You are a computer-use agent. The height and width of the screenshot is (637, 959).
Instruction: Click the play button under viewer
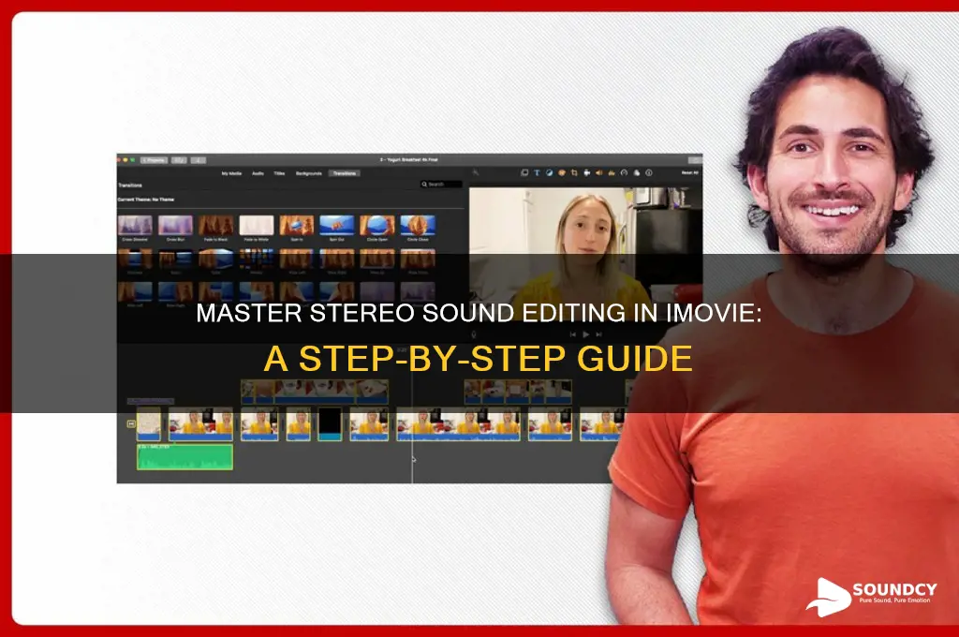pos(586,334)
